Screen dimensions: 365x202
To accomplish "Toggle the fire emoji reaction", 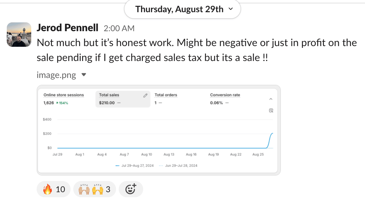I will pyautogui.click(x=54, y=189).
